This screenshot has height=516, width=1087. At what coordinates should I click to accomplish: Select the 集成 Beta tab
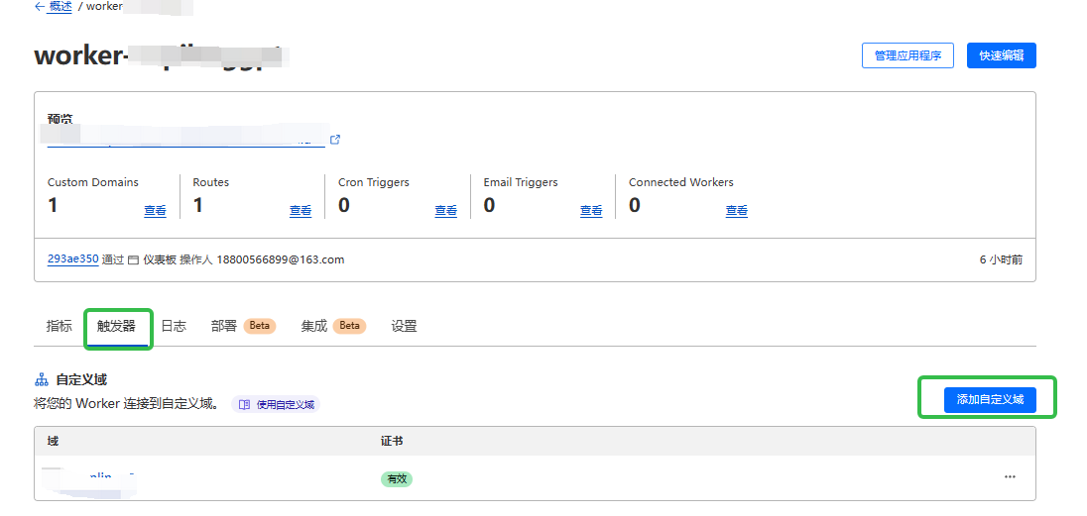pyautogui.click(x=332, y=326)
